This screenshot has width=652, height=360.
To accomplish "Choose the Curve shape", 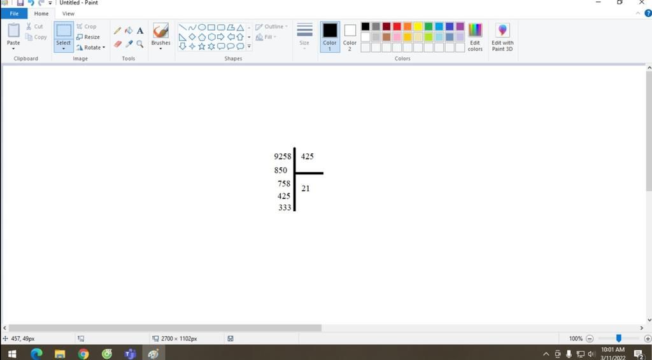I will [x=192, y=27].
